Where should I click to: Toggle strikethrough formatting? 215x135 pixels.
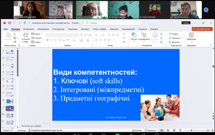coord(64,40)
